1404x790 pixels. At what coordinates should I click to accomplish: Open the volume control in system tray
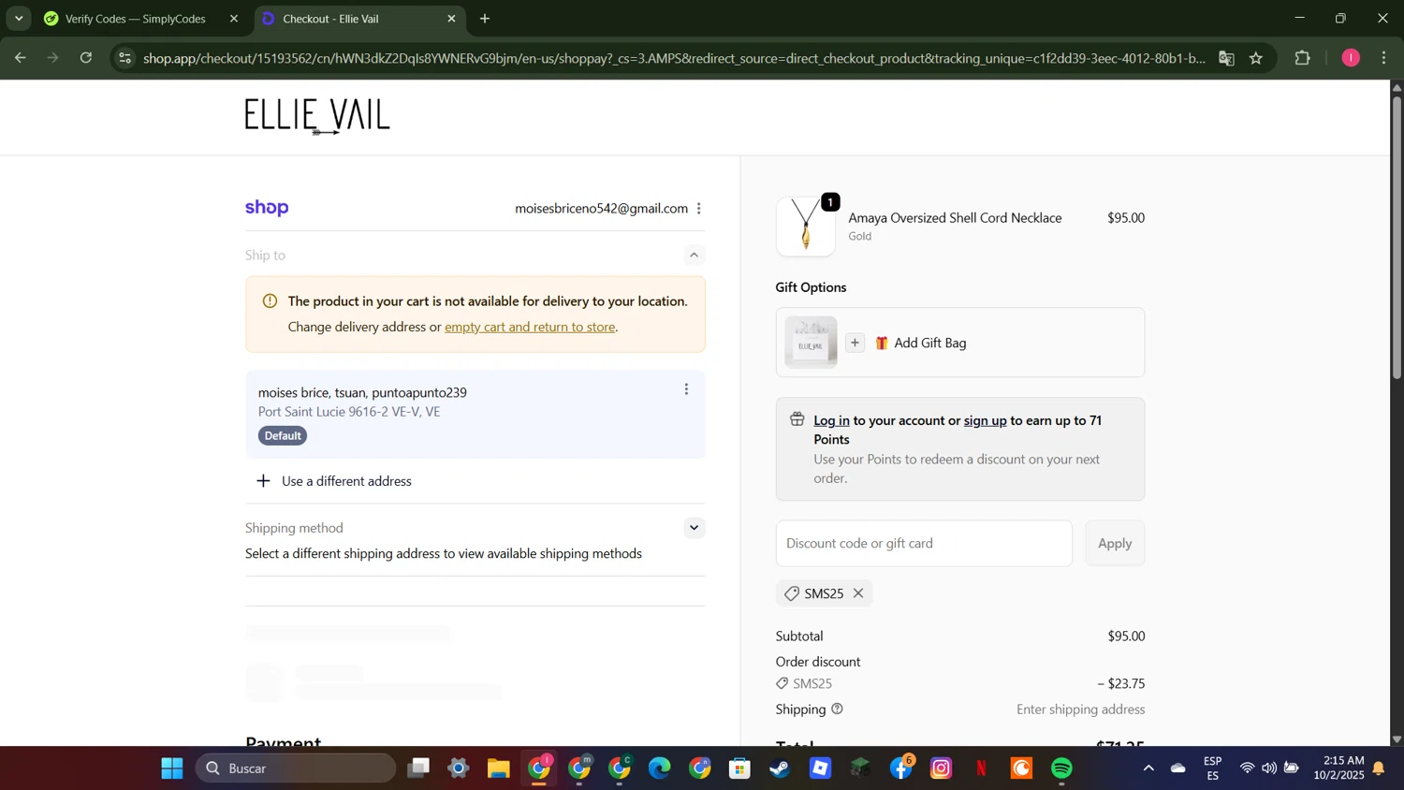click(1269, 768)
